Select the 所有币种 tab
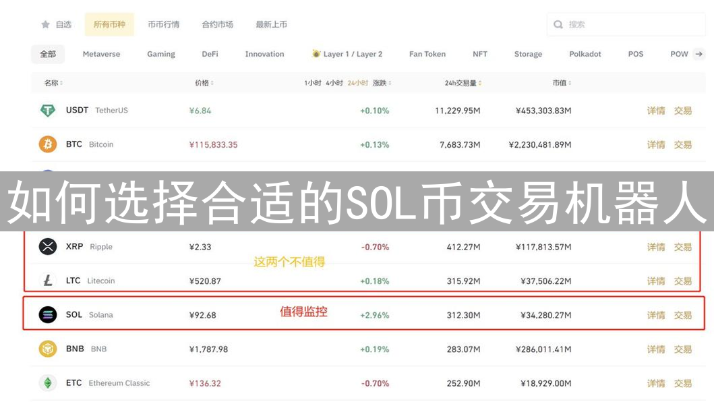This screenshot has width=714, height=402. (x=109, y=24)
